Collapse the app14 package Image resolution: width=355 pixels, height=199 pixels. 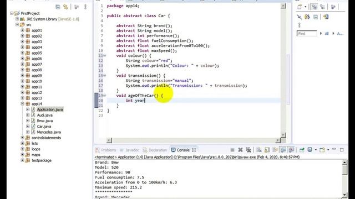pyautogui.click(x=22, y=104)
